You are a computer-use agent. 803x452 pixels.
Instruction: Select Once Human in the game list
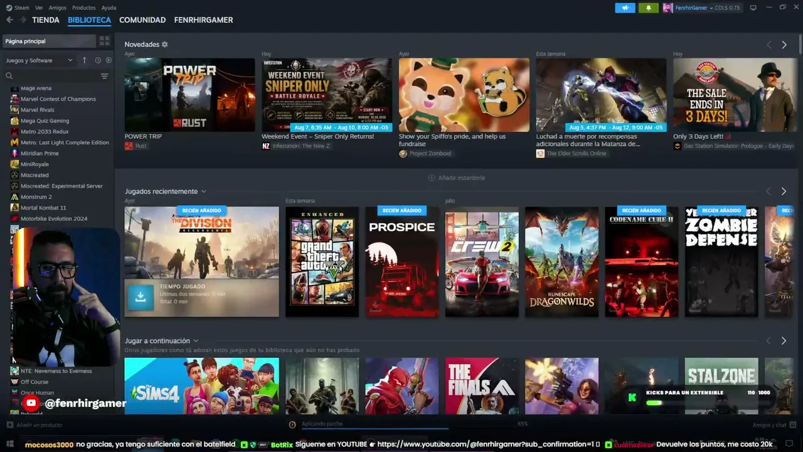tap(37, 392)
